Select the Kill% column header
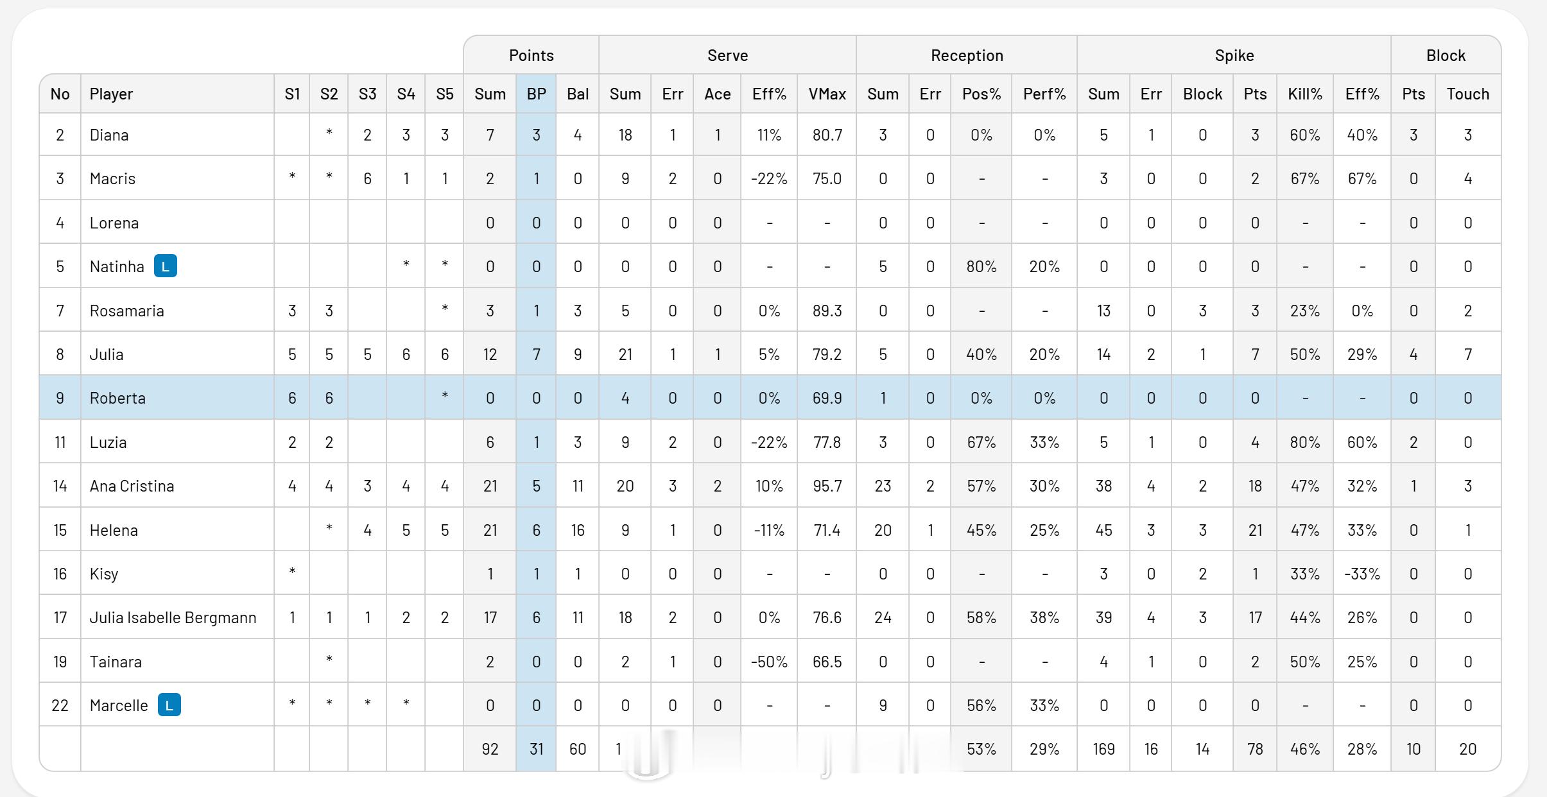 (1305, 94)
